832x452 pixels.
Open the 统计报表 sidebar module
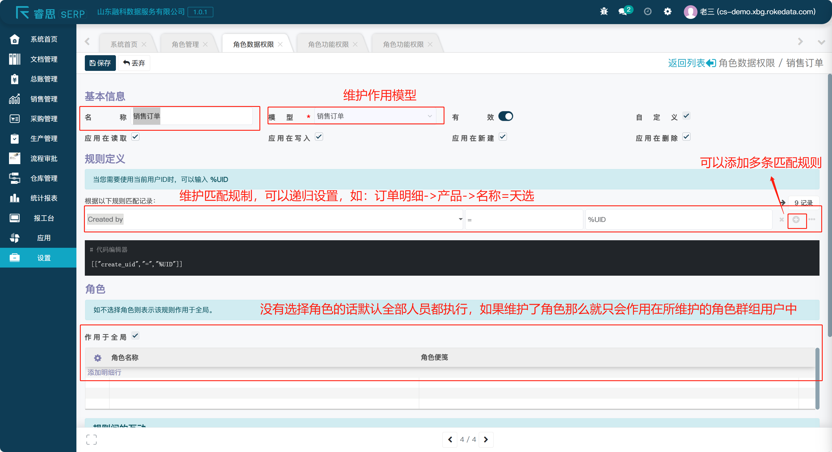pos(38,198)
